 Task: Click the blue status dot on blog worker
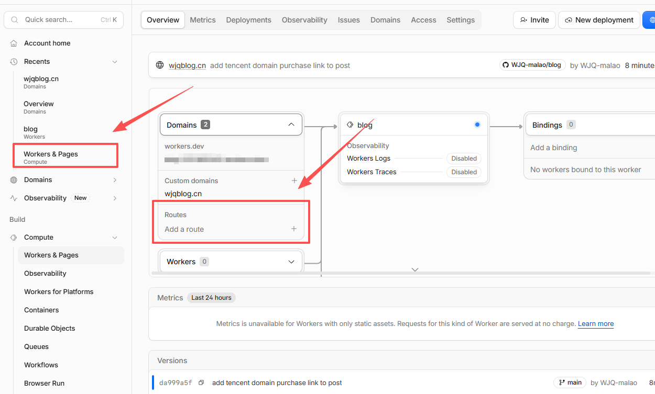[x=477, y=125]
